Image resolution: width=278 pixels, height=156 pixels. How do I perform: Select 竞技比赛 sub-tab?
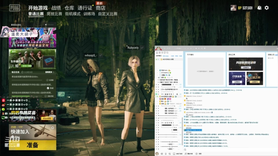click(x=54, y=14)
